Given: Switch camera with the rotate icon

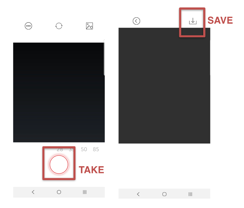Looking at the screenshot, I should [59, 26].
